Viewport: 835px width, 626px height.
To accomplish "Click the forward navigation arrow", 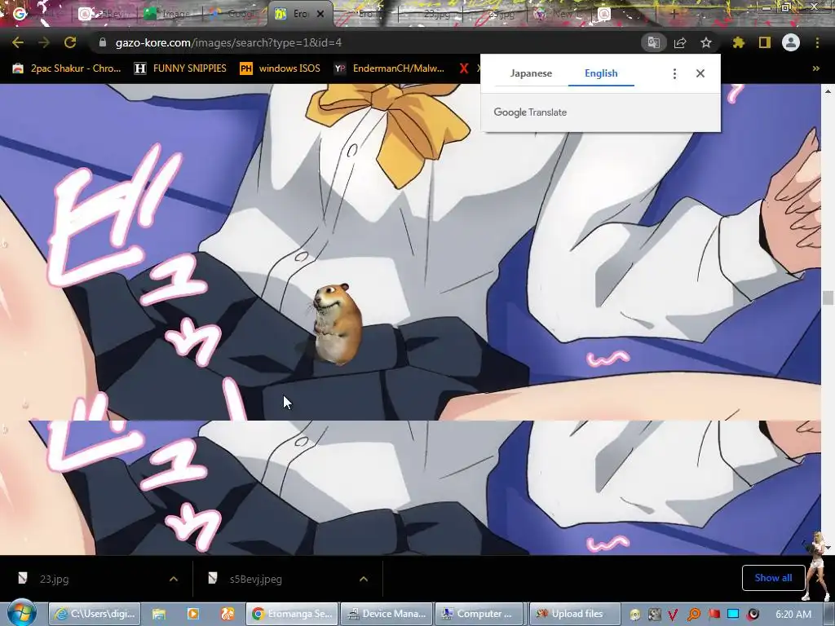I will [44, 42].
